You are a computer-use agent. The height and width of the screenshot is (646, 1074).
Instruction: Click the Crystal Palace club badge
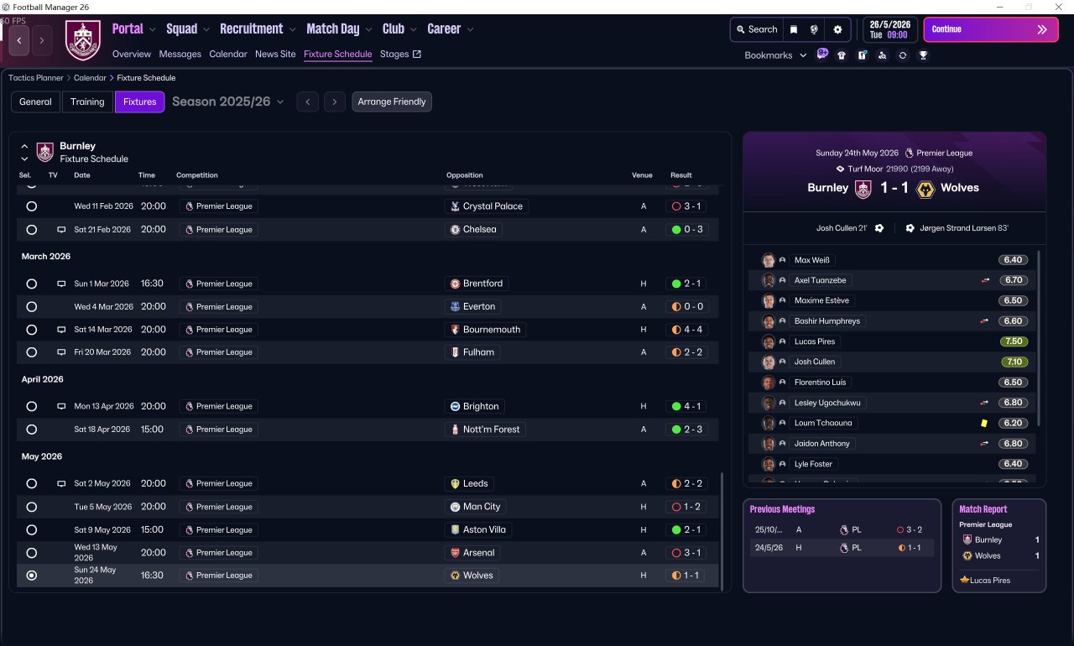click(x=455, y=206)
